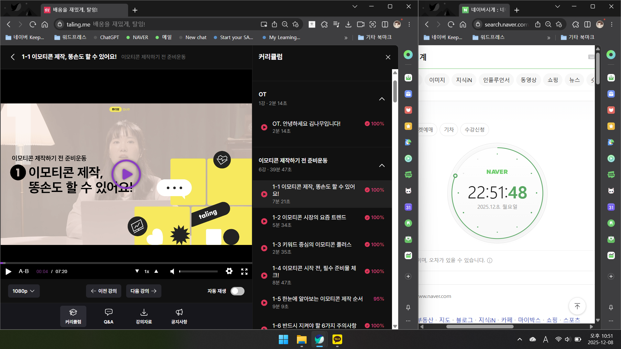Collapse the OT curriculum section
This screenshot has width=621, height=349.
coord(382,99)
